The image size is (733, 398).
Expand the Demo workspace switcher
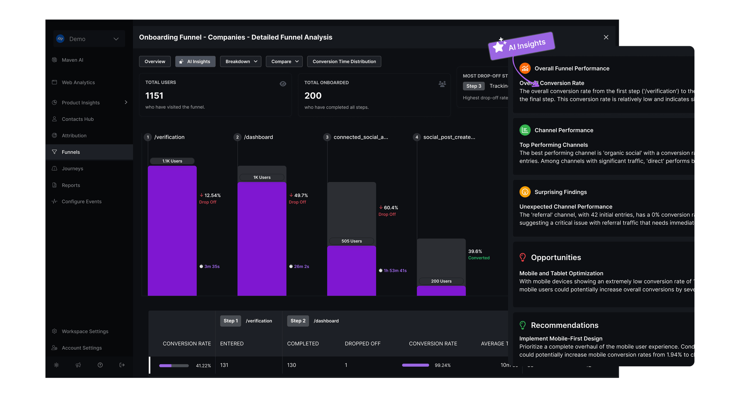[89, 39]
